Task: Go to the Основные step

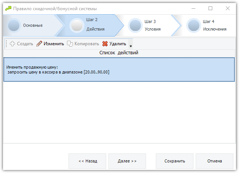Action: coord(30,25)
